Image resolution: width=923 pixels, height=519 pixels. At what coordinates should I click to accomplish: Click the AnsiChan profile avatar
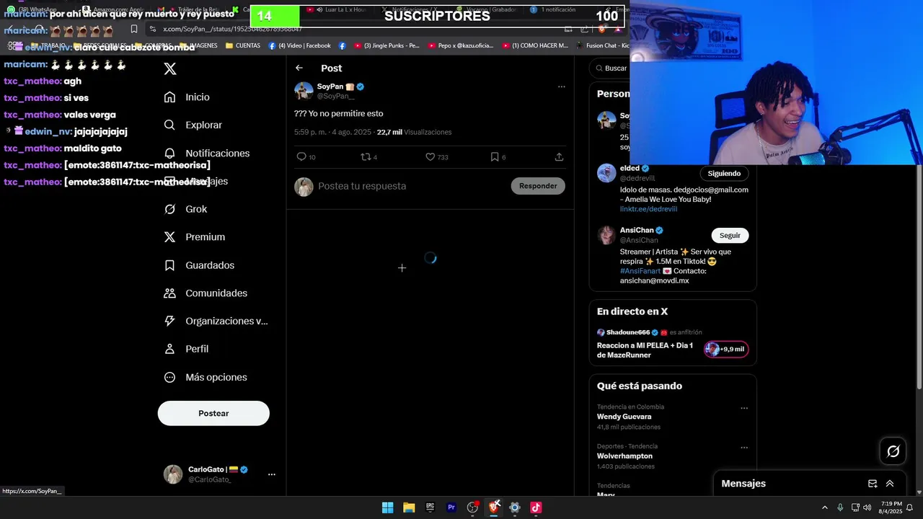click(x=606, y=235)
